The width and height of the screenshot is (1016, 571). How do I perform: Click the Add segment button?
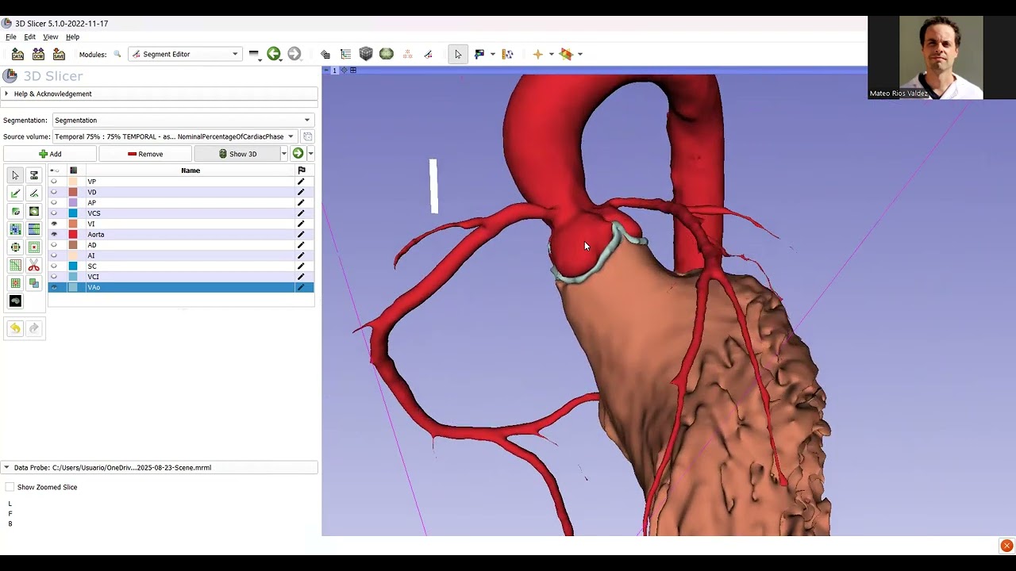(x=50, y=154)
